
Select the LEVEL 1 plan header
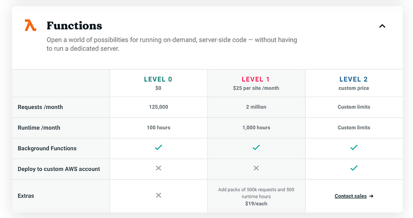pyautogui.click(x=256, y=80)
